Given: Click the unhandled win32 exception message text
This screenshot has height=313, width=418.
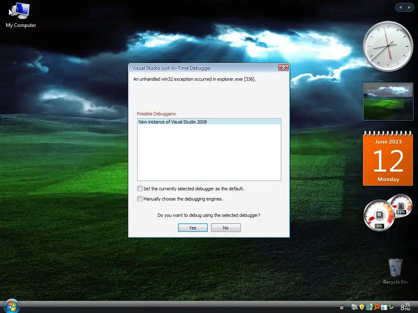Looking at the screenshot, I should (194, 79).
